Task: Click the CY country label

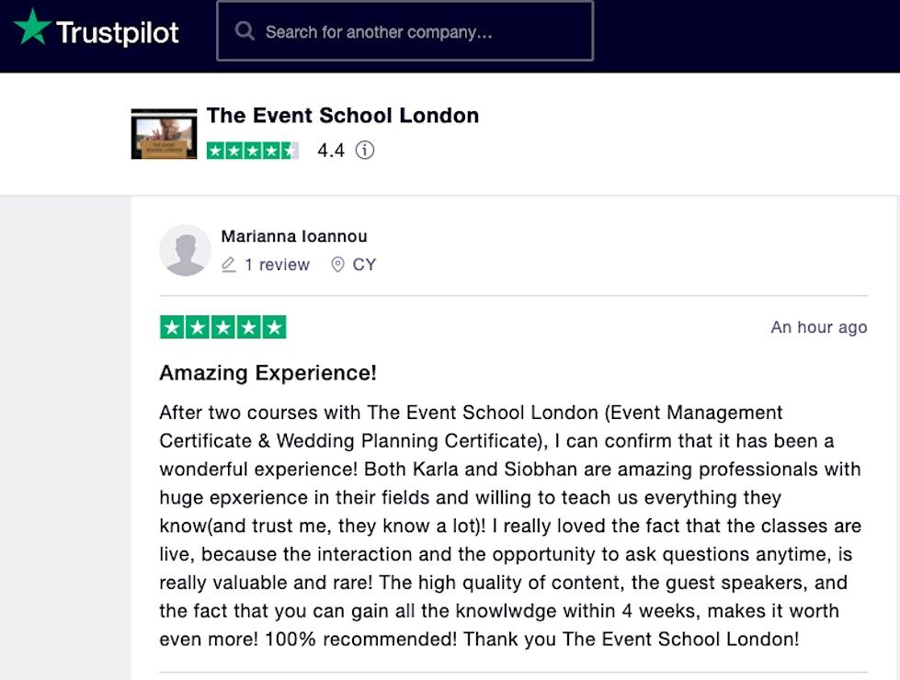Action: coord(364,265)
